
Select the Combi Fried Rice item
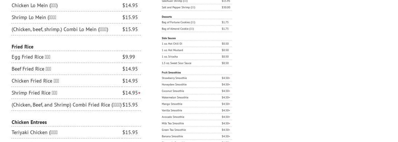coord(67,105)
